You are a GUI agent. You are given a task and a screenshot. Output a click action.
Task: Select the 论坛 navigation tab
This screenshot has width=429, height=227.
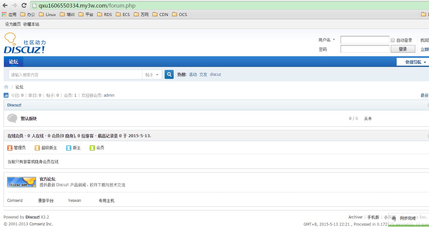13,62
